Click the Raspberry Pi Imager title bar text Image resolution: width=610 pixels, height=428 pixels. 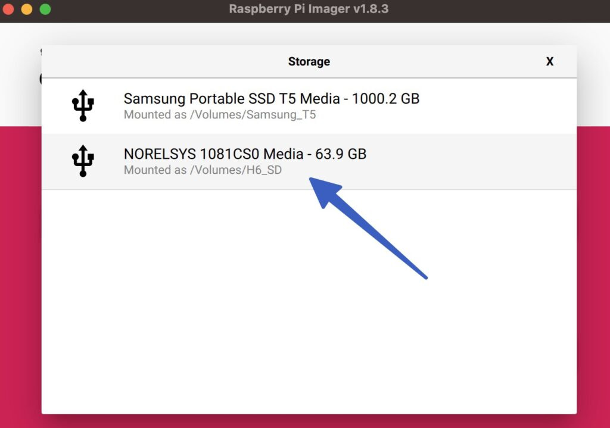click(x=309, y=9)
